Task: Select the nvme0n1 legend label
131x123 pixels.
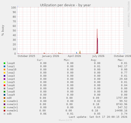Action: pos(12,101)
